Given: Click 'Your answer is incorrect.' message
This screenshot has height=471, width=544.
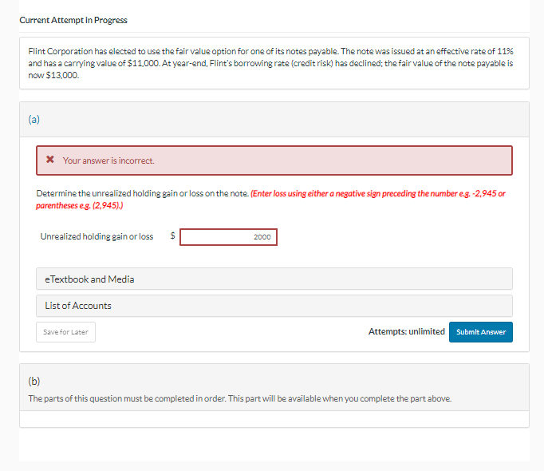Looking at the screenshot, I should coord(108,160).
